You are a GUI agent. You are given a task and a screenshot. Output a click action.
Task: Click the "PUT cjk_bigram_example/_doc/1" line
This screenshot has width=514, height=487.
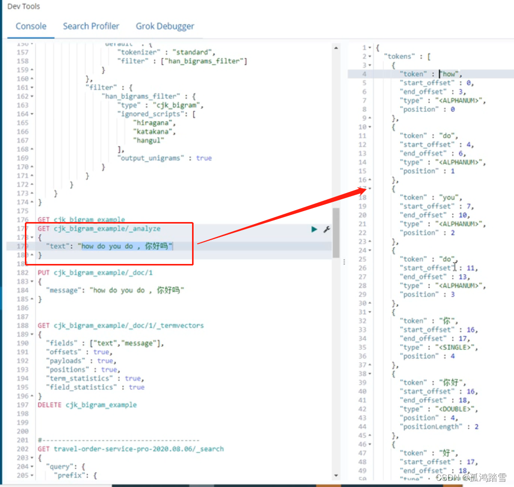pyautogui.click(x=95, y=273)
